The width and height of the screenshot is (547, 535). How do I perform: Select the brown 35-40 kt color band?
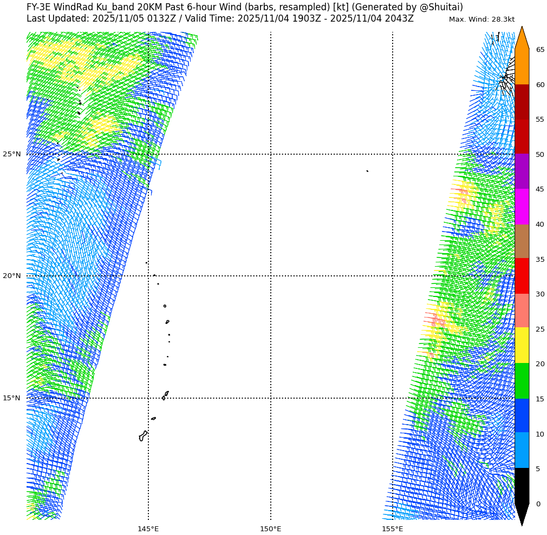point(522,241)
